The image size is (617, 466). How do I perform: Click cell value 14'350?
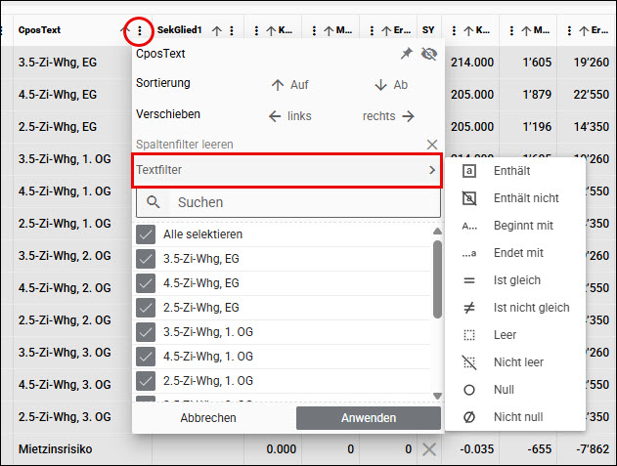pos(592,127)
